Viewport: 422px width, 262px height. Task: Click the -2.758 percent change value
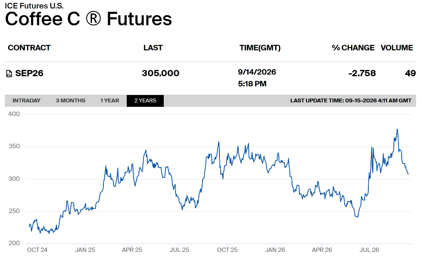pos(362,73)
